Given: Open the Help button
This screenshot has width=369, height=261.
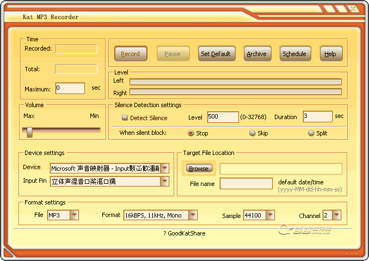Looking at the screenshot, I should pos(330,54).
